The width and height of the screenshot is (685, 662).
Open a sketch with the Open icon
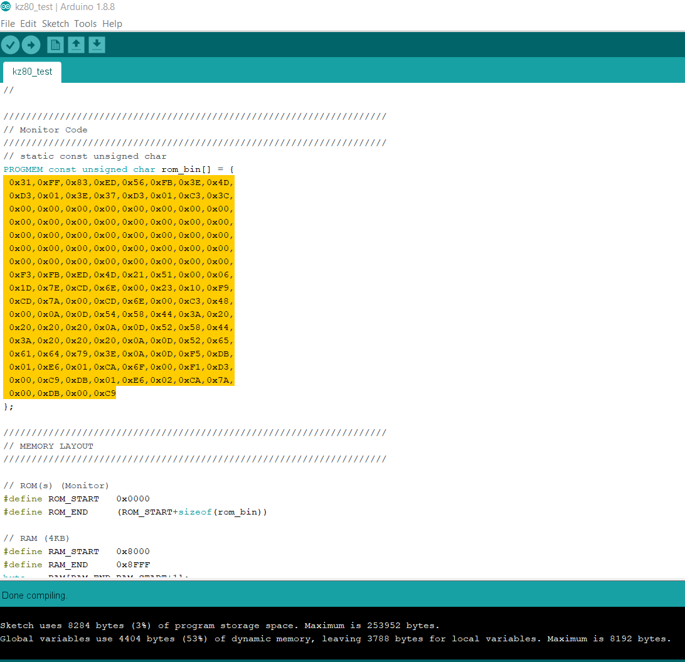point(76,45)
